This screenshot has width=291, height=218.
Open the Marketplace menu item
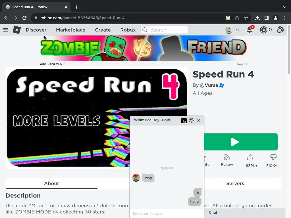point(70,30)
